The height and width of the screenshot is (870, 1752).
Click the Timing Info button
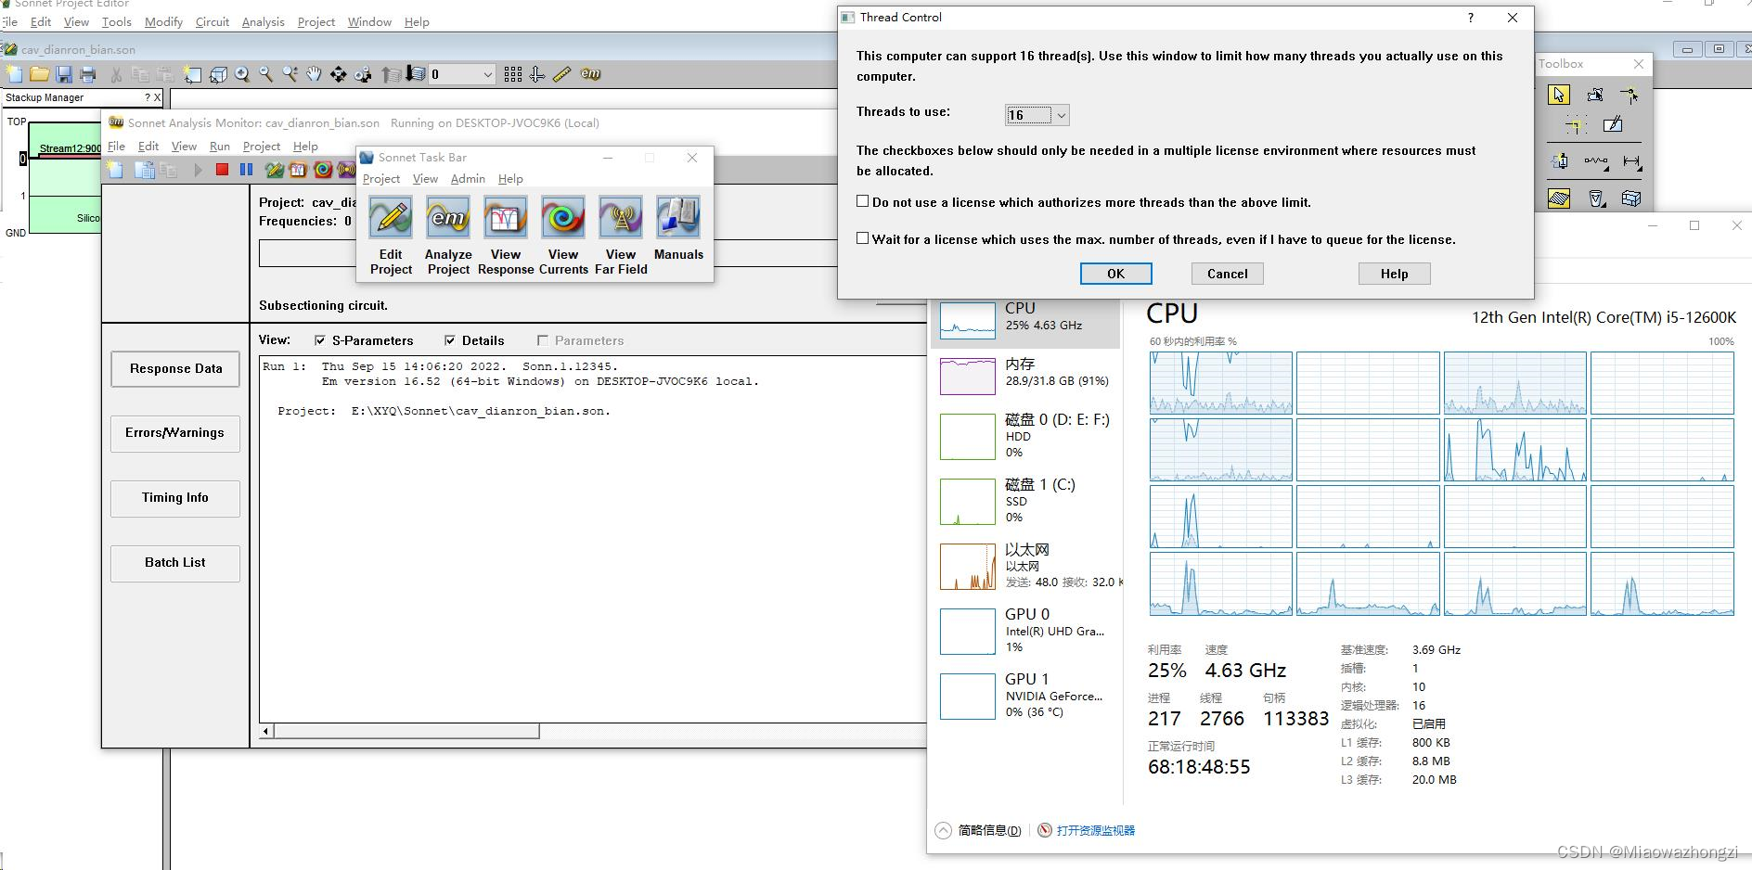click(x=175, y=498)
